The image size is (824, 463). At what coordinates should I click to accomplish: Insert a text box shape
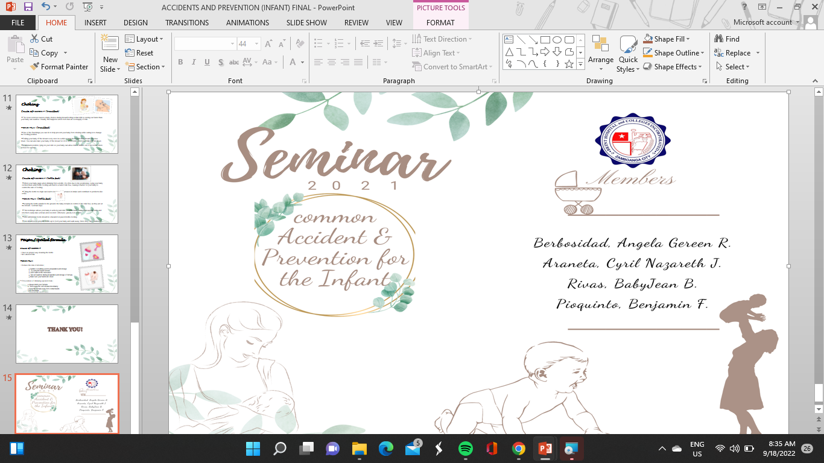click(509, 40)
